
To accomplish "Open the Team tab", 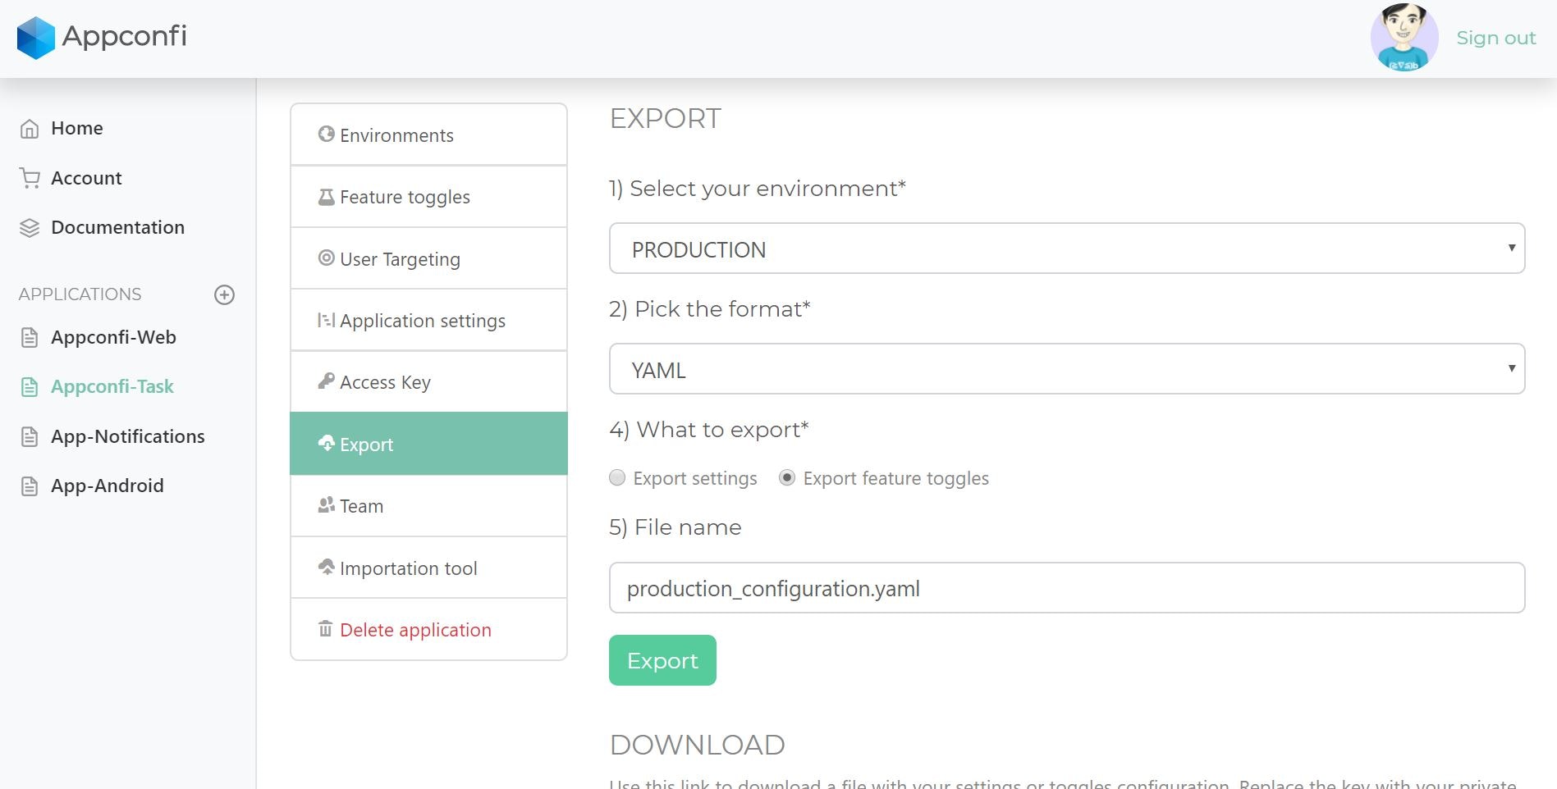I will (428, 506).
